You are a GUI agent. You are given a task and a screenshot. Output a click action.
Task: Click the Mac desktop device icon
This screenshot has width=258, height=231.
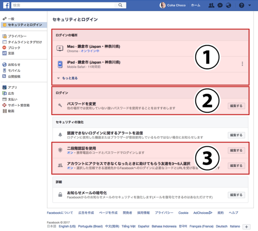(60, 48)
